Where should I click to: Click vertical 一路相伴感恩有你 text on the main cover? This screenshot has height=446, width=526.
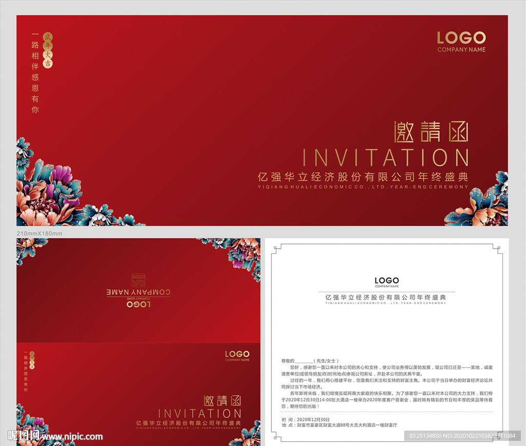click(35, 72)
